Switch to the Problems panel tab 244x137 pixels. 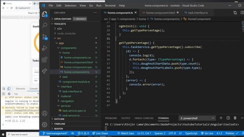[111, 118]
